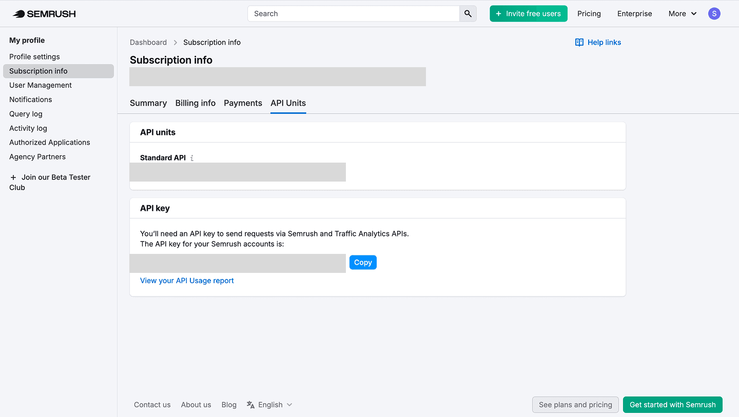Switch to the Summary tab

coord(148,103)
